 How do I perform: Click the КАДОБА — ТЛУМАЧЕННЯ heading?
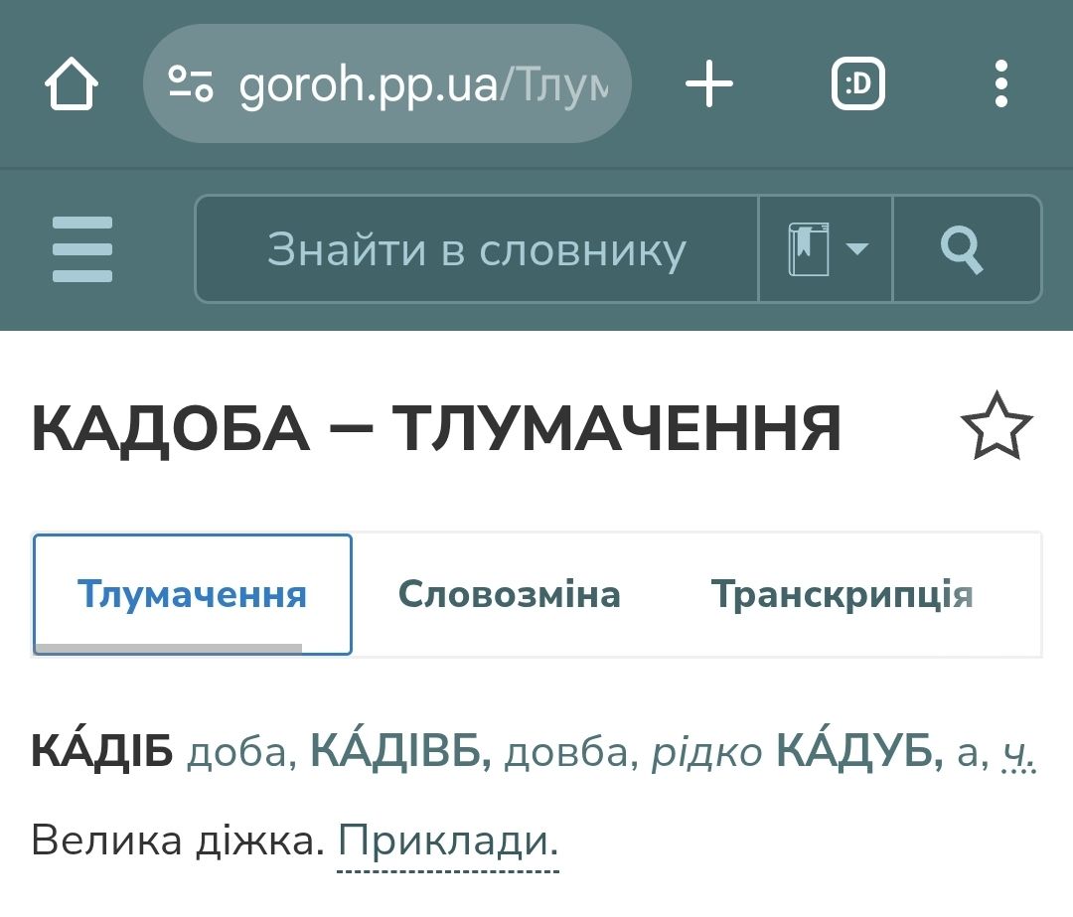point(436,428)
